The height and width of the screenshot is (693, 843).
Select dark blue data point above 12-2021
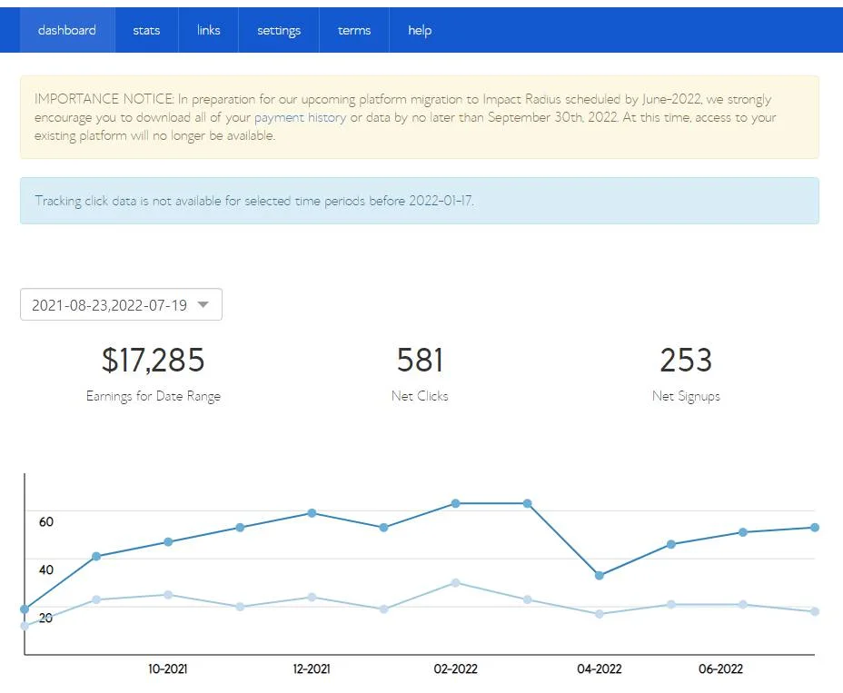[312, 513]
